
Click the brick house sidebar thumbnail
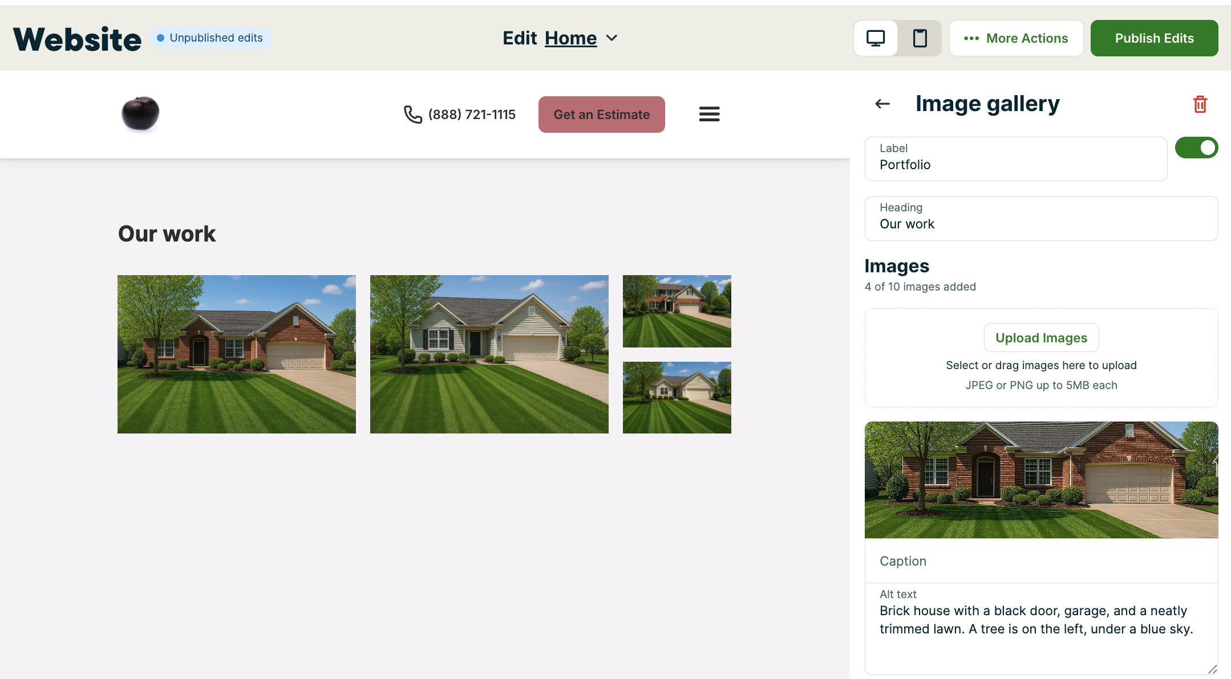point(1040,480)
